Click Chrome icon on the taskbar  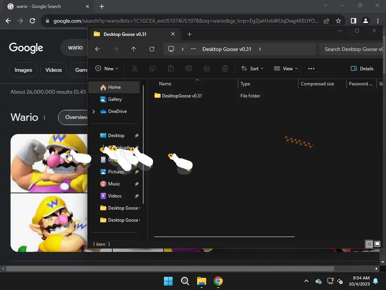(218, 281)
